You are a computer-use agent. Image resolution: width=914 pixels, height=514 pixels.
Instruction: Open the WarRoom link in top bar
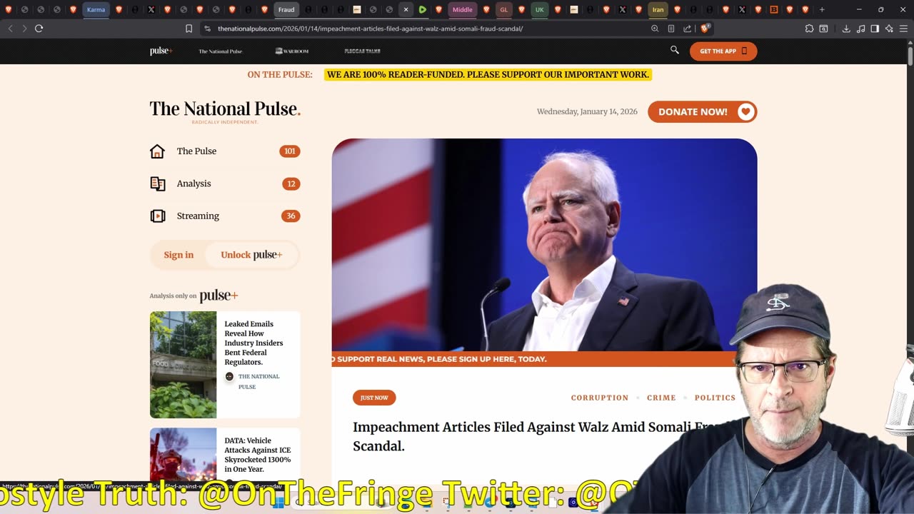291,51
